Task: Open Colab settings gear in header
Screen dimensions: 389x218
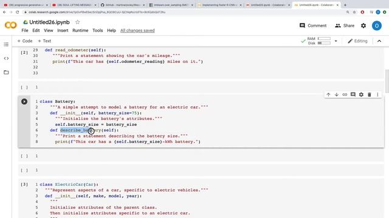Action: 363,25
